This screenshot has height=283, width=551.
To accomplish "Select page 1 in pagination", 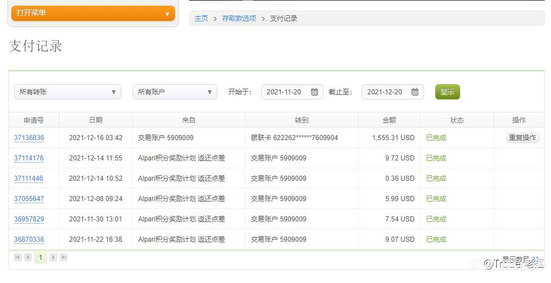I will [41, 258].
